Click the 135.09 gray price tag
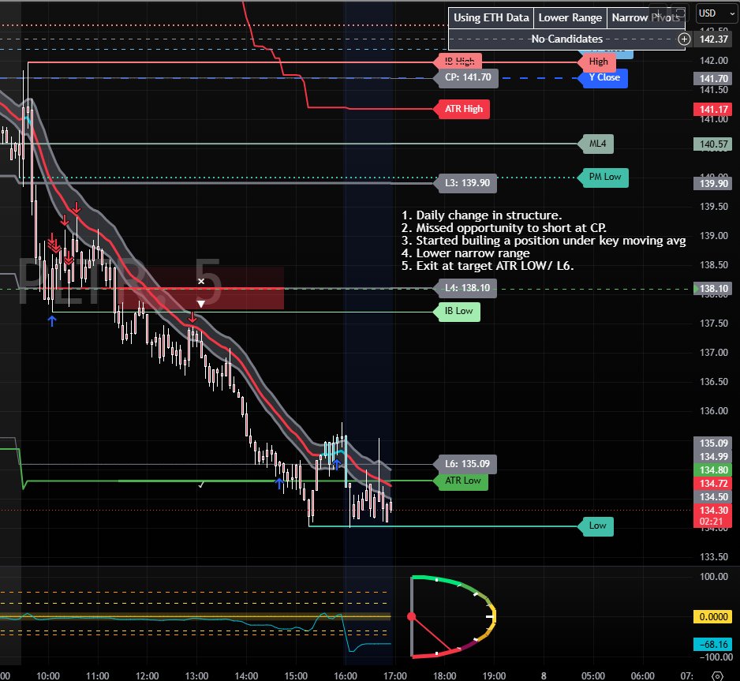This screenshot has height=681, width=740. [x=713, y=443]
